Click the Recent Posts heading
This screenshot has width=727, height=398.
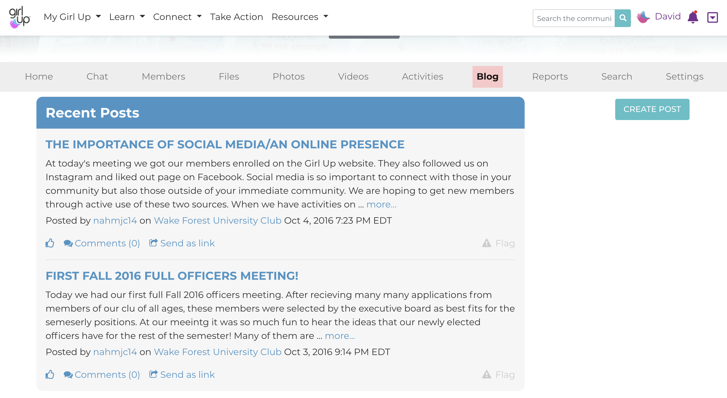click(92, 113)
